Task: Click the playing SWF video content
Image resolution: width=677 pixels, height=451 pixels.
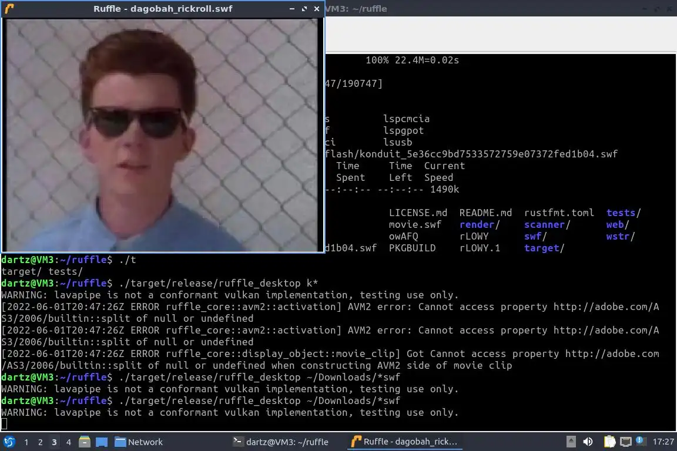Action: (162, 134)
